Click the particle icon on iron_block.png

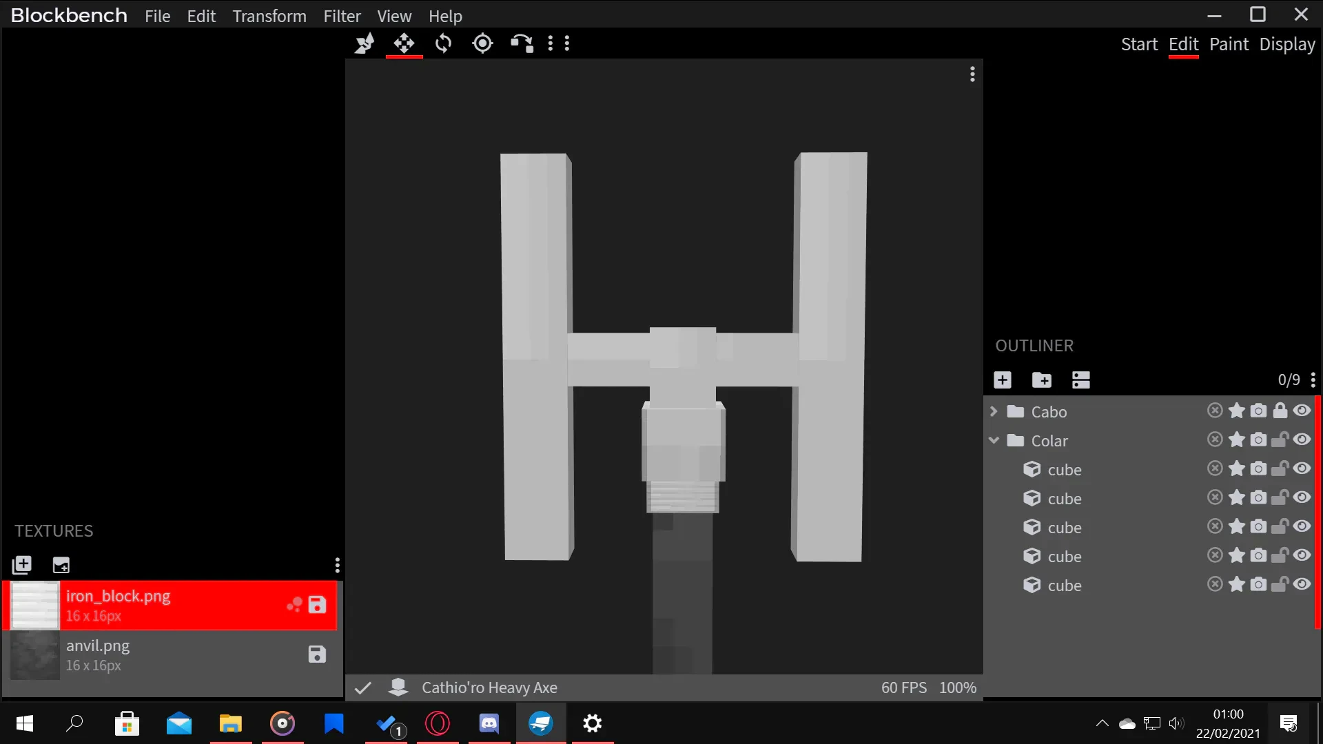(x=294, y=605)
